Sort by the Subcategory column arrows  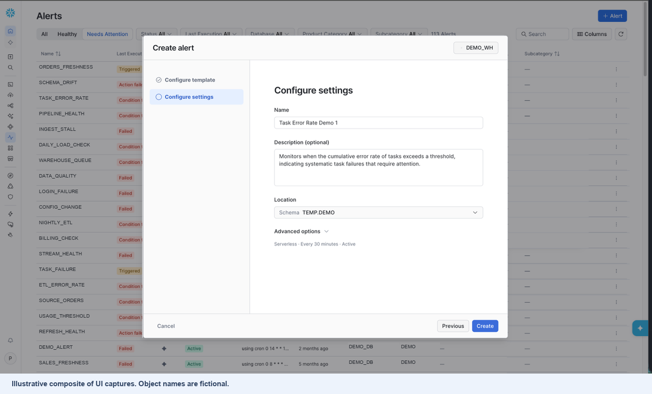click(557, 54)
